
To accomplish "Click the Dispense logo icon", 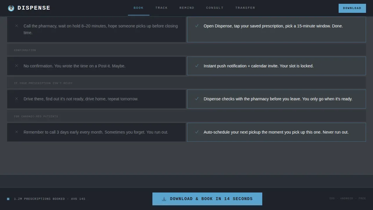I will (x=11, y=8).
